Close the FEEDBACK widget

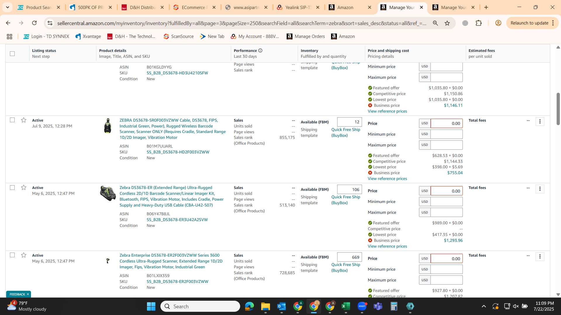[x=28, y=294]
